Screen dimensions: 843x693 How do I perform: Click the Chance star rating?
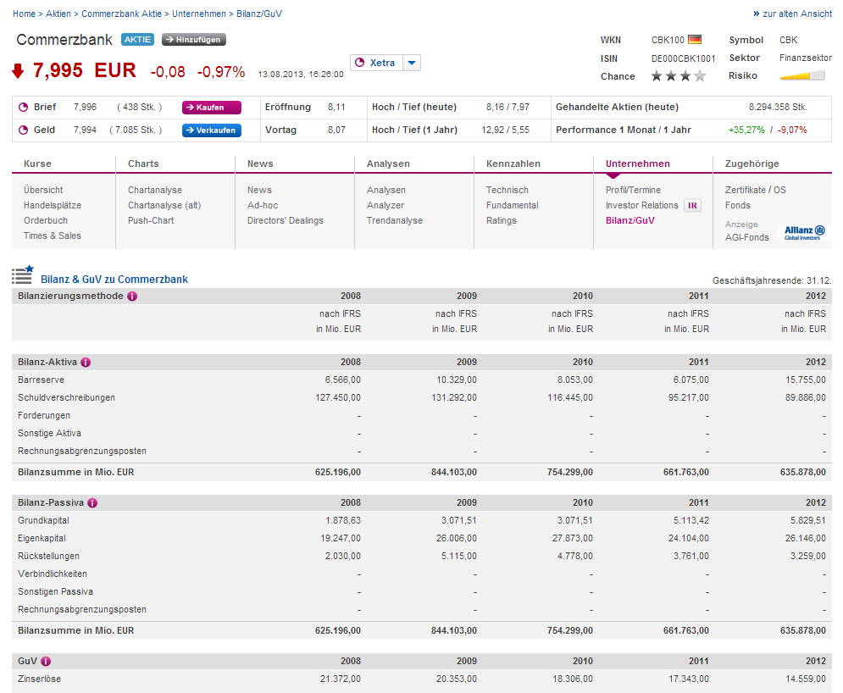(678, 76)
